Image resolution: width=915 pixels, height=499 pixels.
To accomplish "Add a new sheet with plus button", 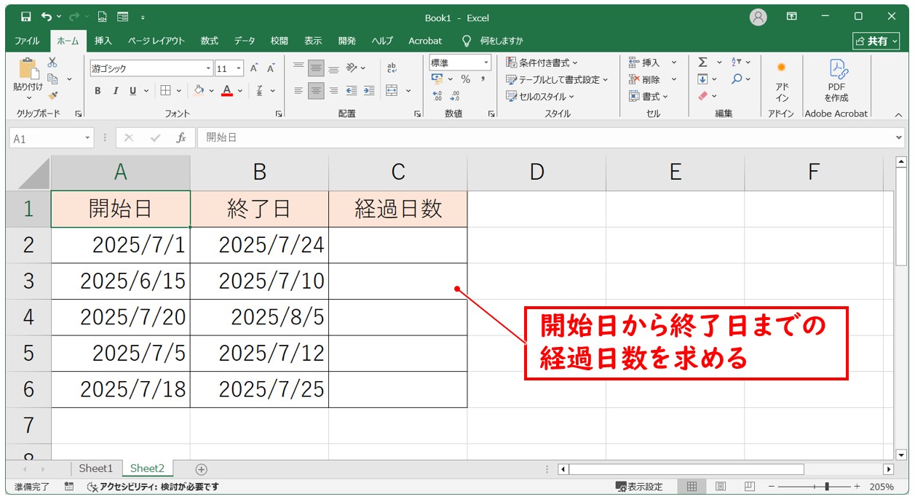I will (x=202, y=469).
